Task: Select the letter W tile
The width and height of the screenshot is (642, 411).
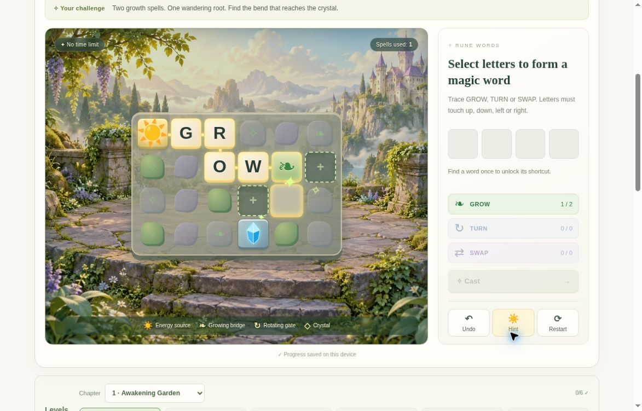Action: 253,167
